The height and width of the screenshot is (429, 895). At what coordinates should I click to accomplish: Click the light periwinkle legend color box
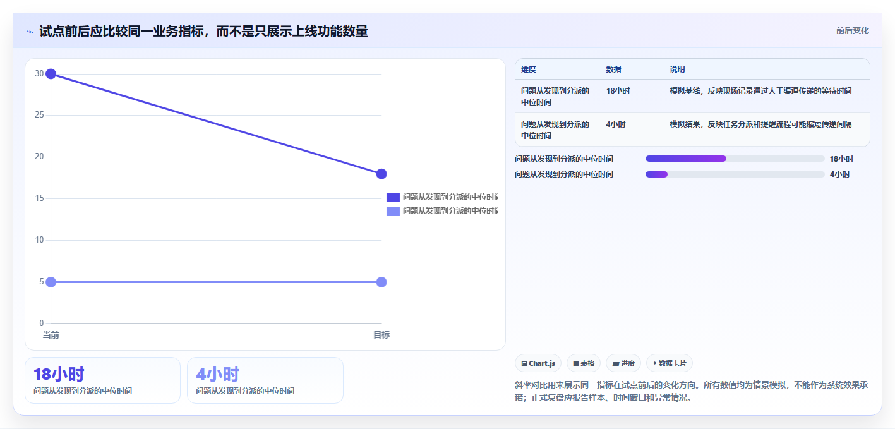click(393, 211)
